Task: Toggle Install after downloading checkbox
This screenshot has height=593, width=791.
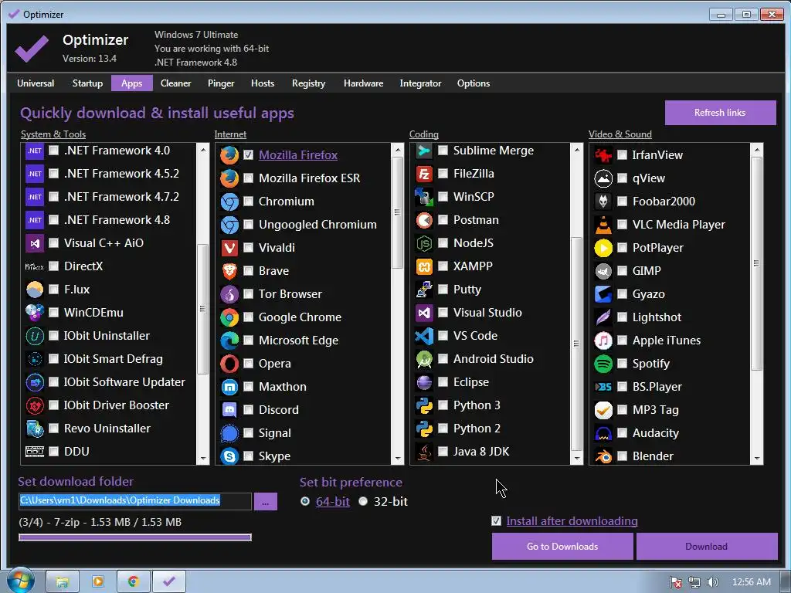Action: click(x=497, y=521)
